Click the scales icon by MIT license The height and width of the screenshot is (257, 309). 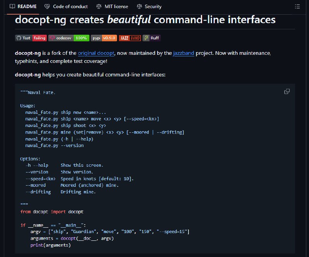[99, 7]
